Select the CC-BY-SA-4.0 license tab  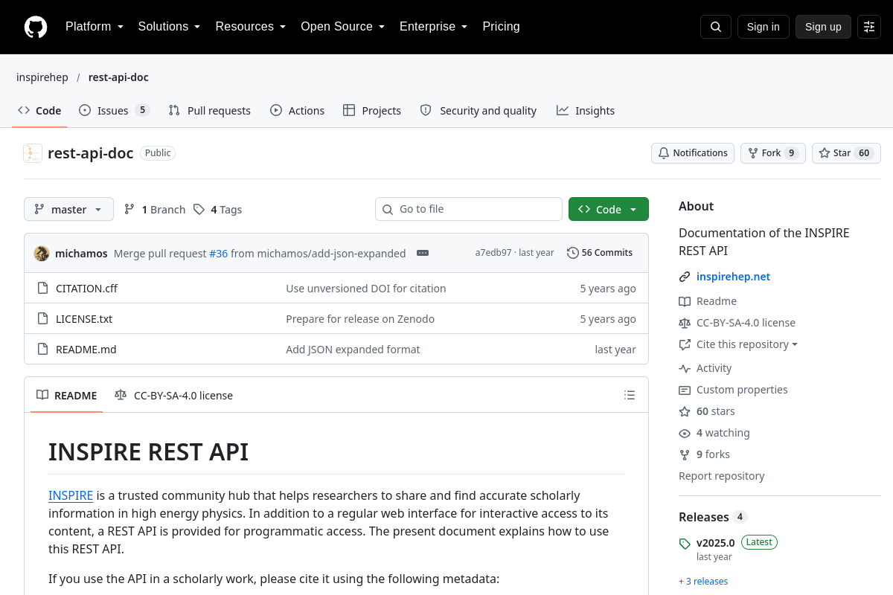click(173, 396)
